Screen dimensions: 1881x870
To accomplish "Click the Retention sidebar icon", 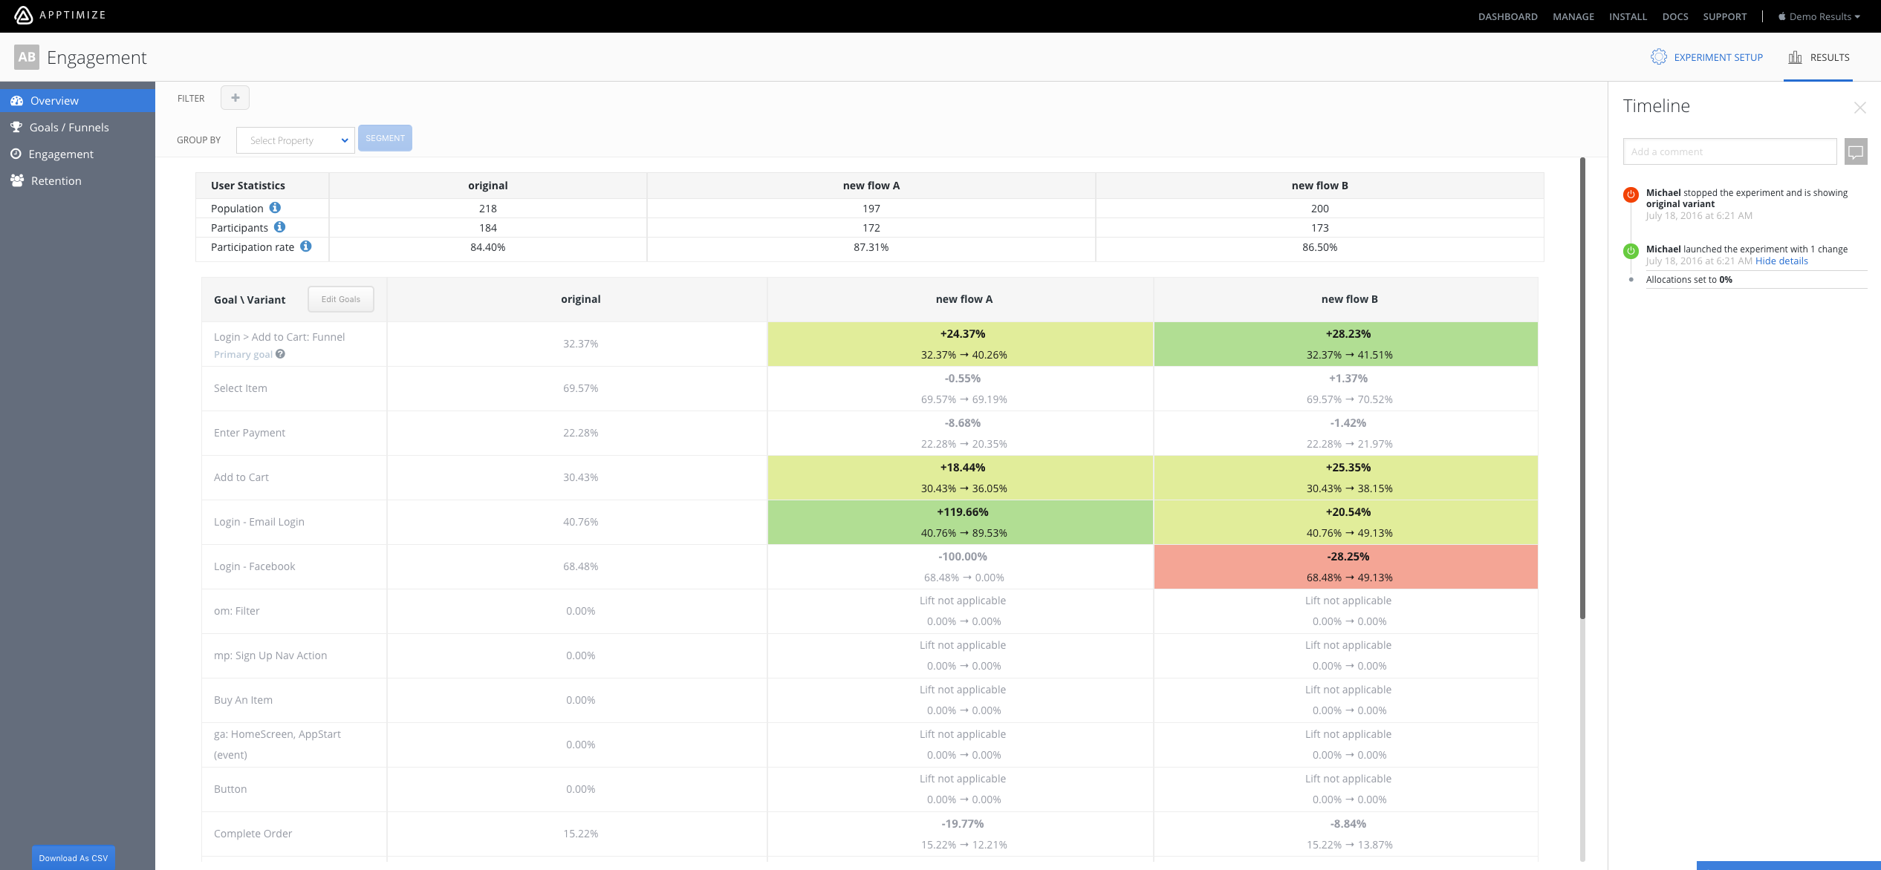I will (17, 180).
